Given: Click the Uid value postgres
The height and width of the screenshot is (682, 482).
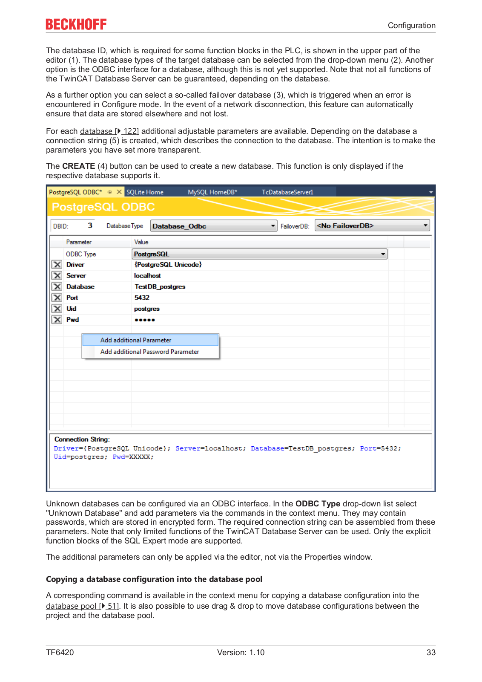Looking at the screenshot, I should pyautogui.click(x=147, y=309).
